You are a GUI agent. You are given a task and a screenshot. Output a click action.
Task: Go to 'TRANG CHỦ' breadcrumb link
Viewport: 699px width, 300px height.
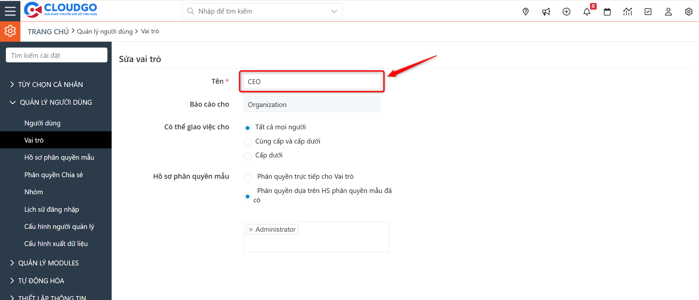(48, 31)
